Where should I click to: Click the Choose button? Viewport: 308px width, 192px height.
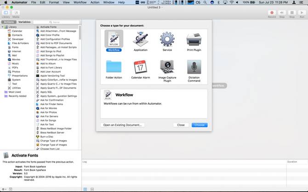tap(200, 125)
